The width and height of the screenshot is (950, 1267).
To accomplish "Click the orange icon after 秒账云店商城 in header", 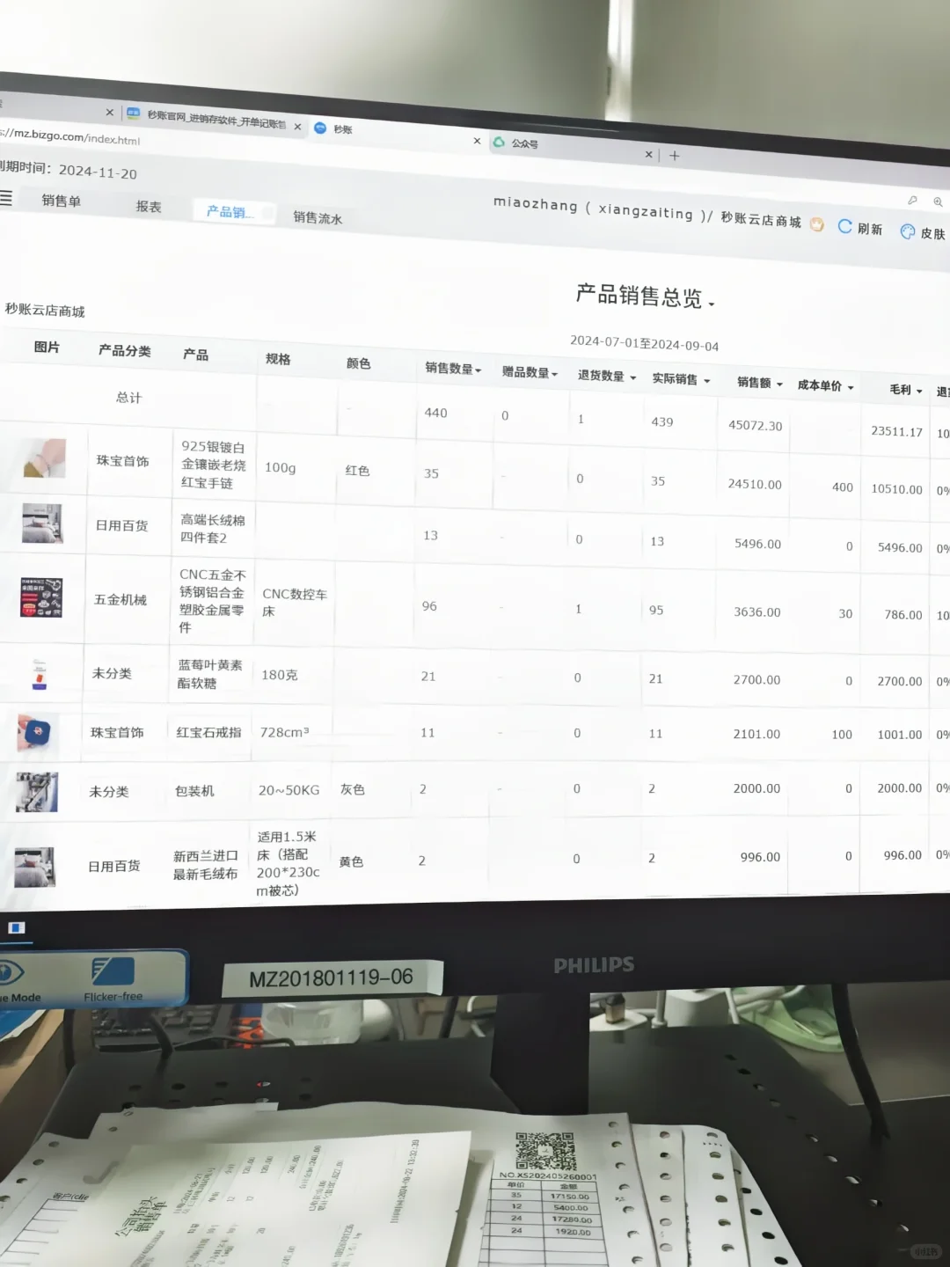I will coord(816,224).
